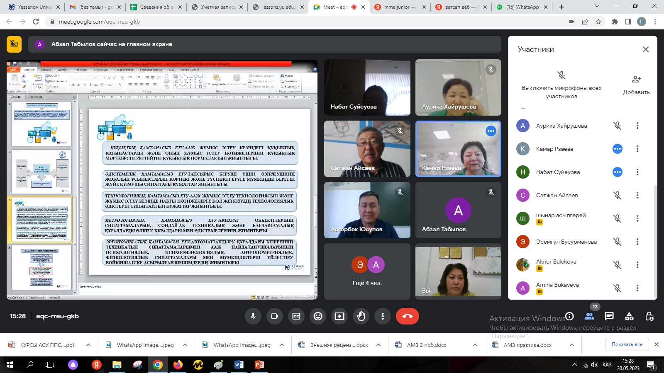664x373 pixels.
Task: Switch to the WhatsApp browser tab
Action: [522, 7]
